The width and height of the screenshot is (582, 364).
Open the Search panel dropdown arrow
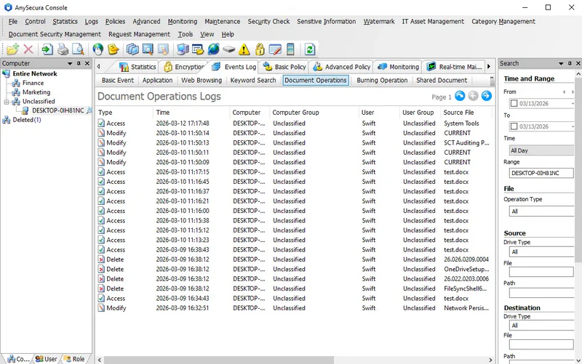[x=561, y=63]
